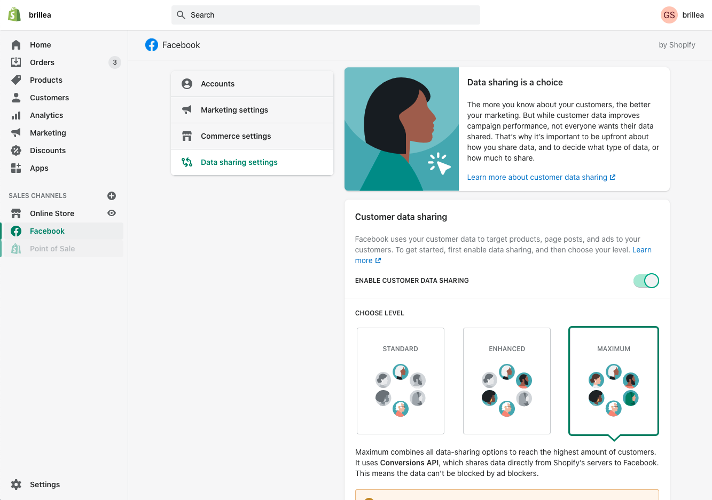Click the Orders inbox icon
The width and height of the screenshot is (712, 500).
tap(16, 62)
